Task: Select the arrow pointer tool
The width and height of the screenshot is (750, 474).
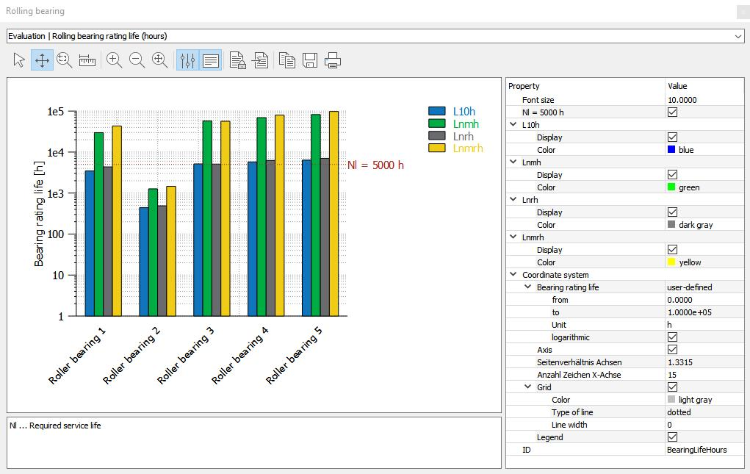Action: coord(19,60)
